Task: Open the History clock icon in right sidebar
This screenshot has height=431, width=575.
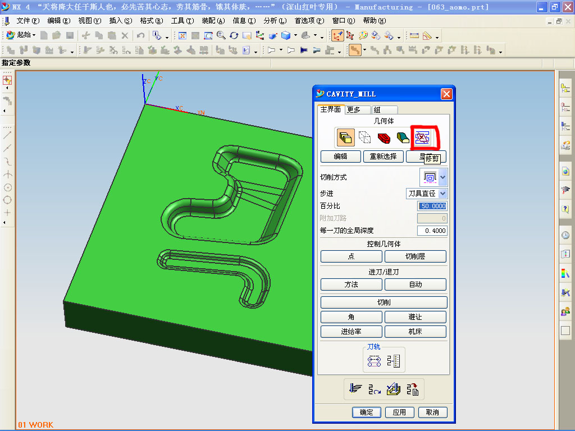Action: 565,235
